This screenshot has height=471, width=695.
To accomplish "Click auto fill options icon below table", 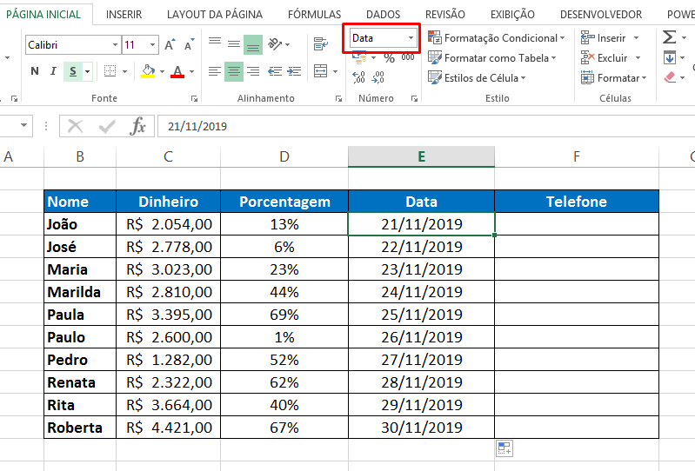I will tap(504, 448).
